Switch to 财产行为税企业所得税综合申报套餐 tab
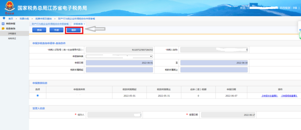This screenshot has height=130, width=301. coord(50,24)
